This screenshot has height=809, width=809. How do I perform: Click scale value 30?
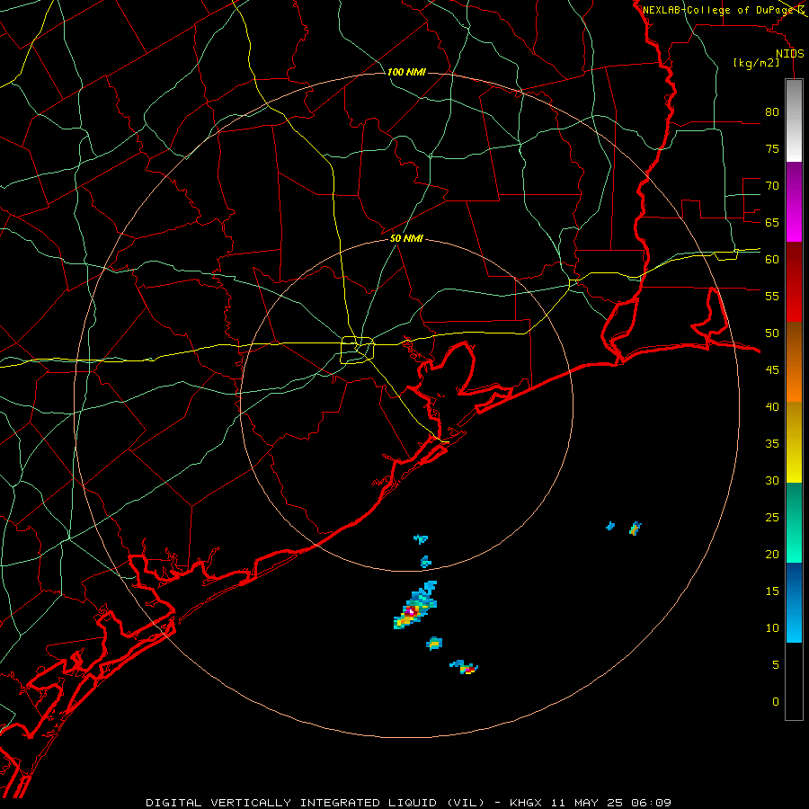tap(772, 480)
